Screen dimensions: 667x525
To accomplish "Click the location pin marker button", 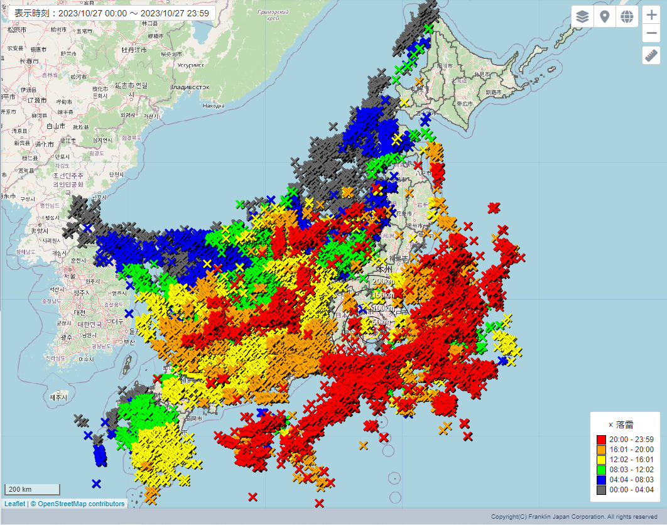I will coord(604,17).
